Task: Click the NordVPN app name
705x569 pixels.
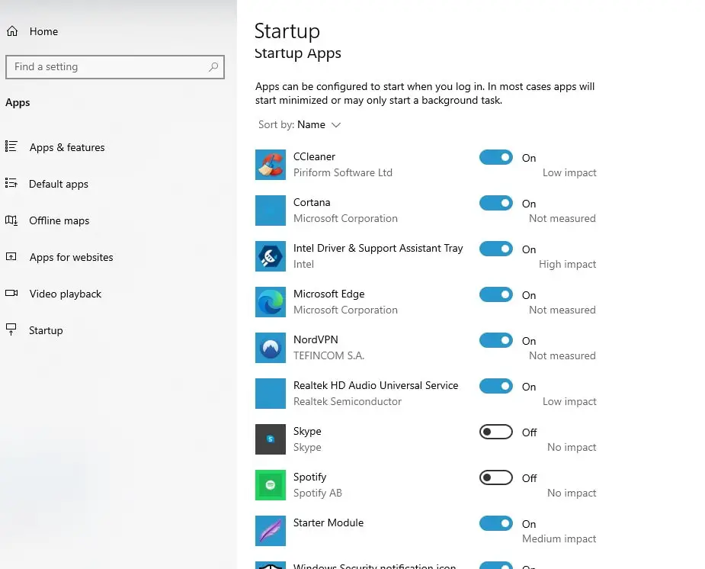Action: [316, 339]
